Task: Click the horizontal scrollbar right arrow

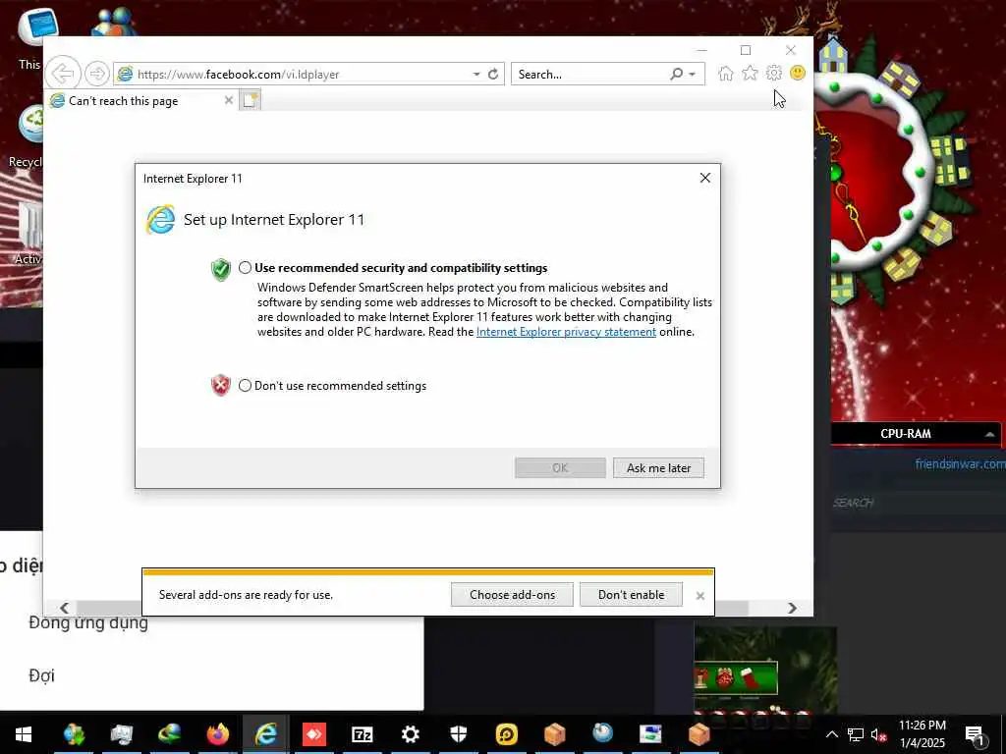Action: click(x=793, y=607)
